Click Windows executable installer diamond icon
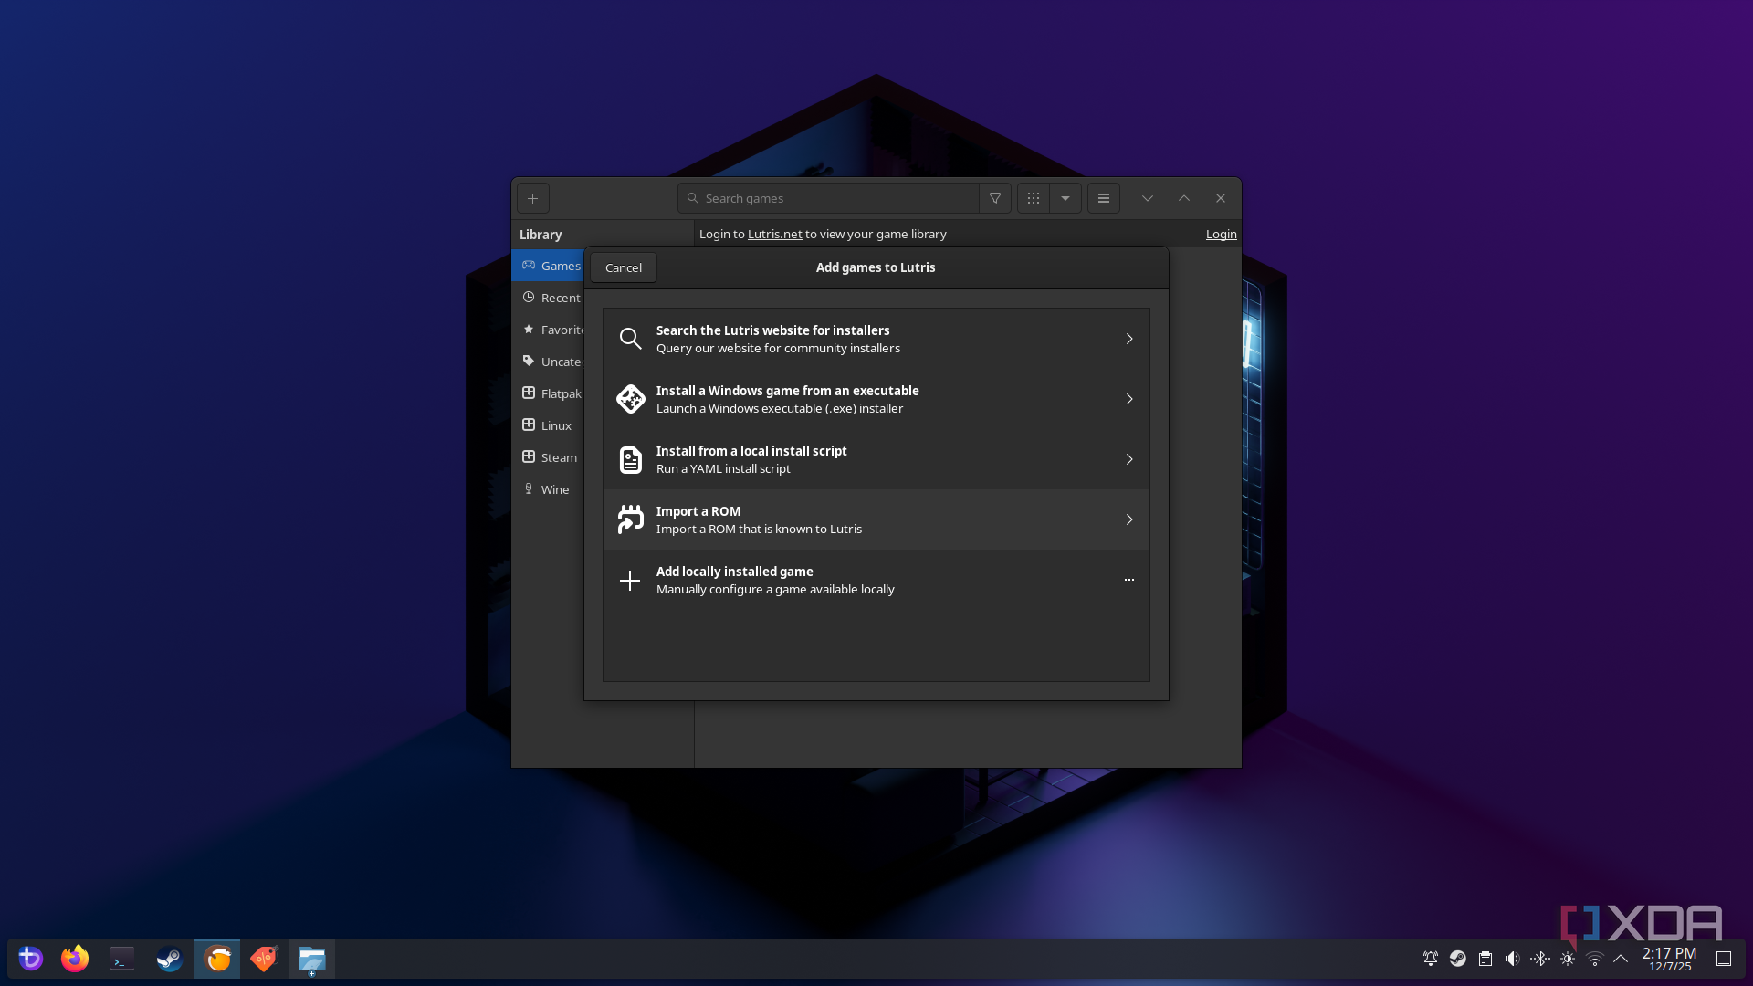Screen dimensions: 1753x986 [x=630, y=399]
